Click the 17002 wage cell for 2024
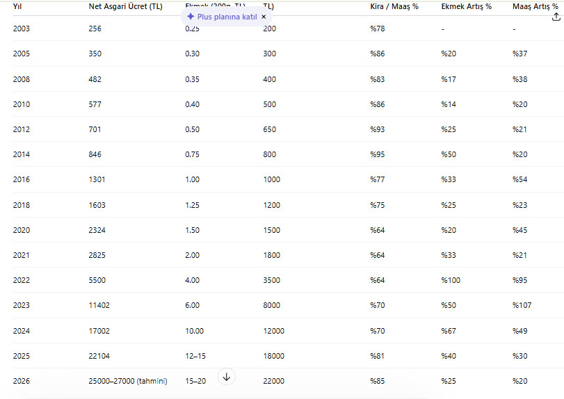 pyautogui.click(x=99, y=331)
